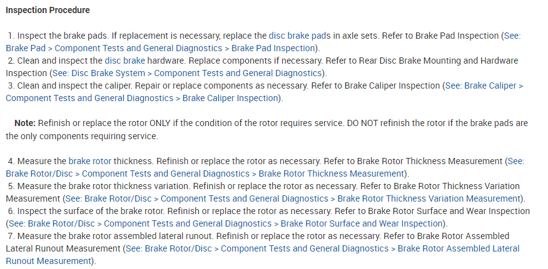The width and height of the screenshot is (548, 269).
Task: Click the bold 'Note:' label
Action: coord(26,124)
